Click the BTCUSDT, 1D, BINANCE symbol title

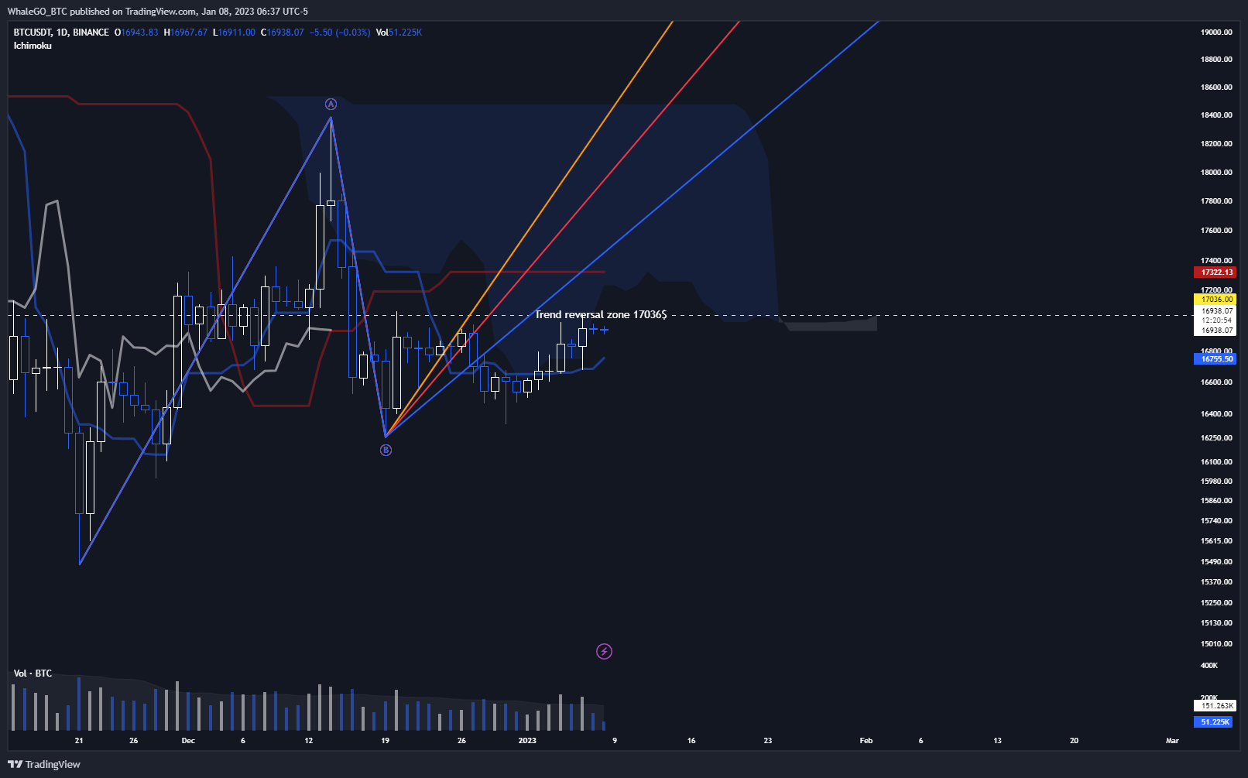(x=61, y=33)
